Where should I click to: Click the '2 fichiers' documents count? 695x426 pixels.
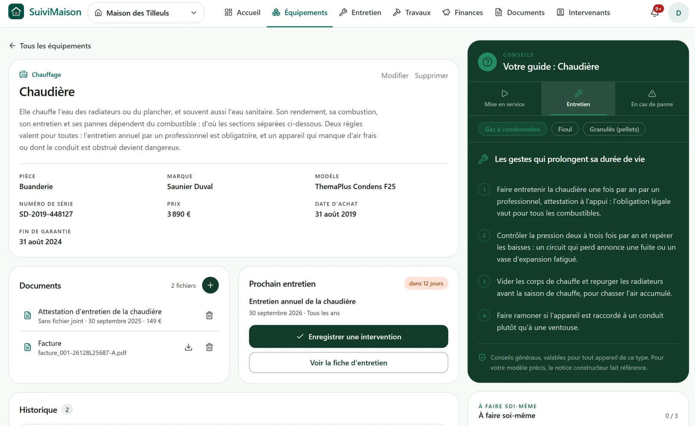[x=183, y=285]
